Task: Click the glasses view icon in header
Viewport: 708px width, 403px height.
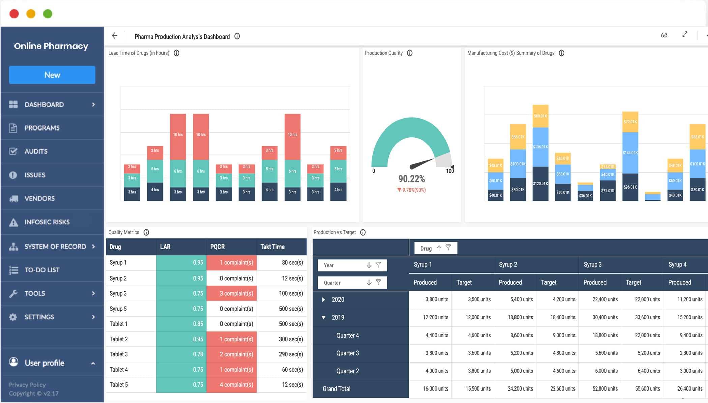Action: point(664,35)
